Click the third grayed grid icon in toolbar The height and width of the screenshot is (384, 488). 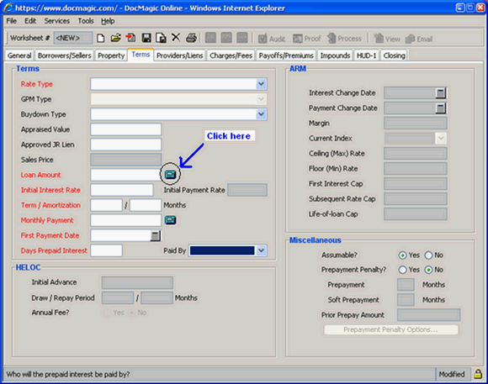242,38
